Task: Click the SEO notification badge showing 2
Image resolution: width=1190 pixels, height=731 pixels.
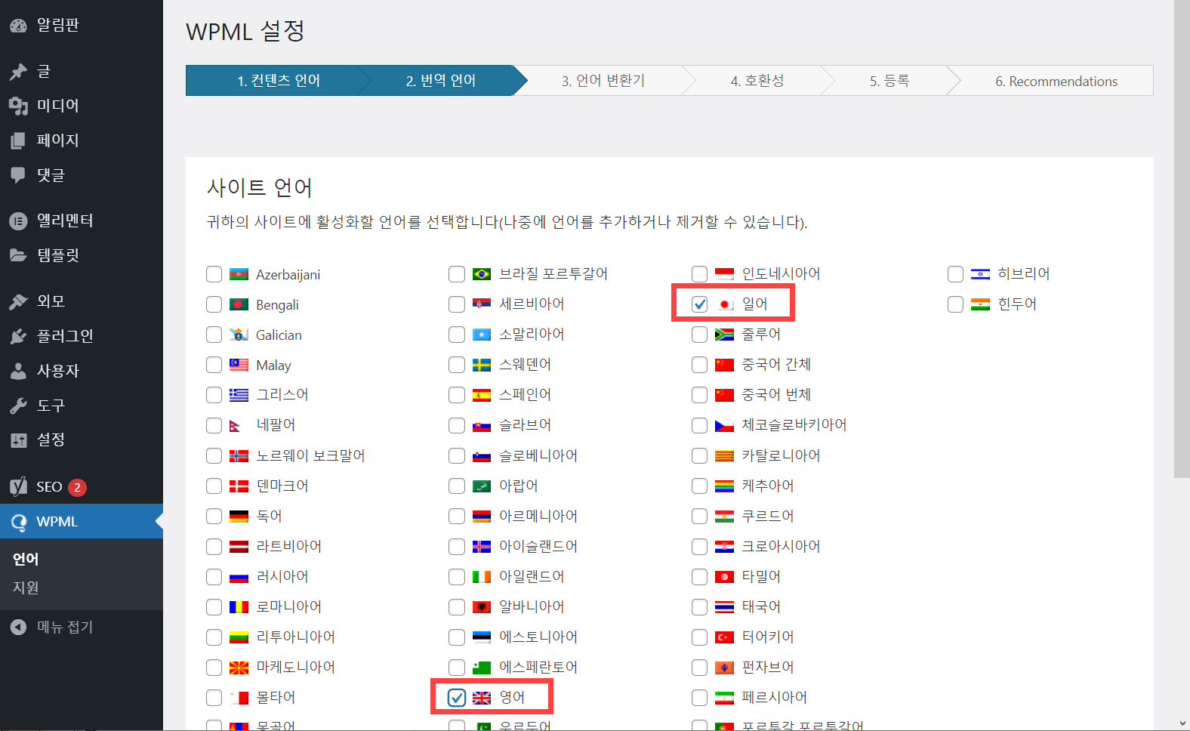Action: click(77, 487)
